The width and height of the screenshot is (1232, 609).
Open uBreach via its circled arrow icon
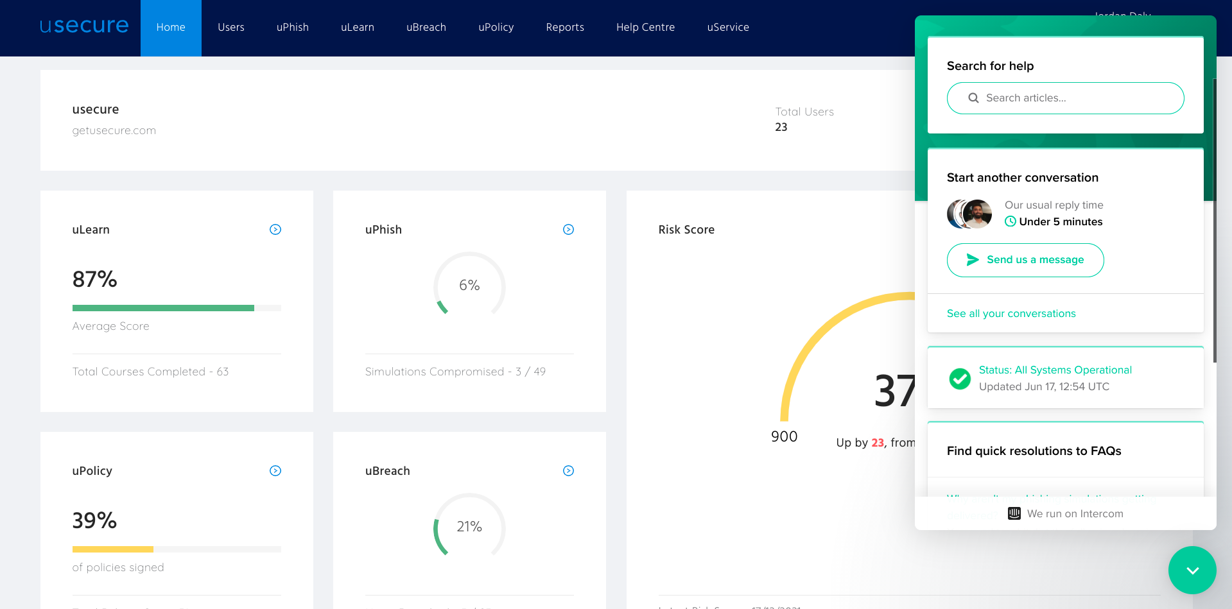click(568, 470)
